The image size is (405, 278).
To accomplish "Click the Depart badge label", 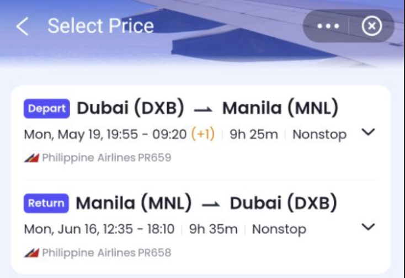I will [47, 109].
